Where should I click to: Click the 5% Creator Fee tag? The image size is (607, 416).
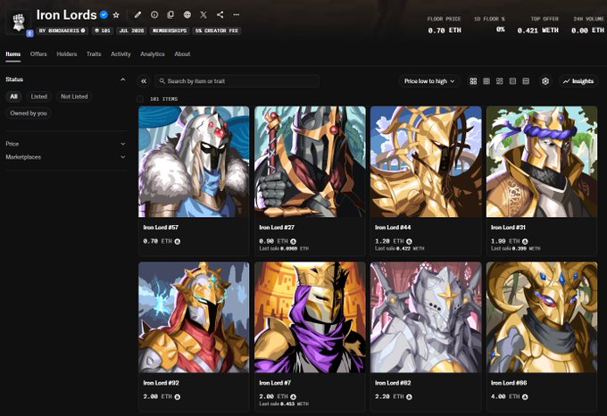[x=217, y=30]
